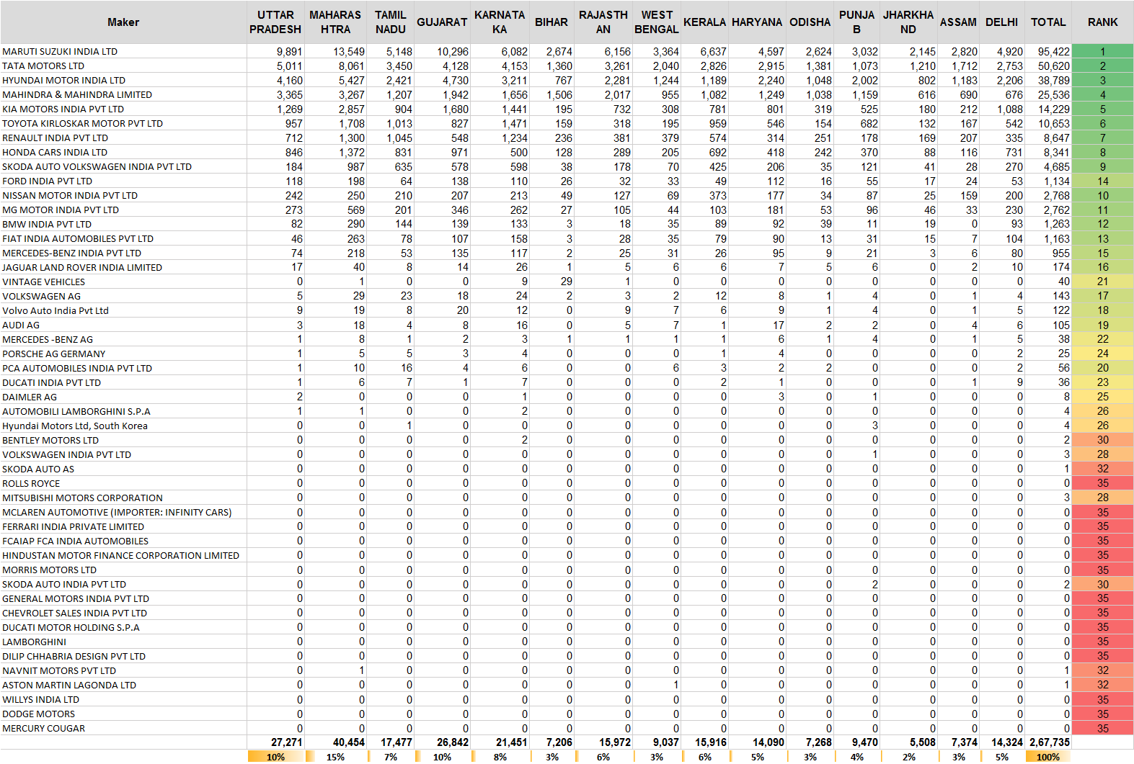Click the PORSCHE AG GERMANY cell
Image resolution: width=1134 pixels, height=764 pixels.
click(x=123, y=354)
